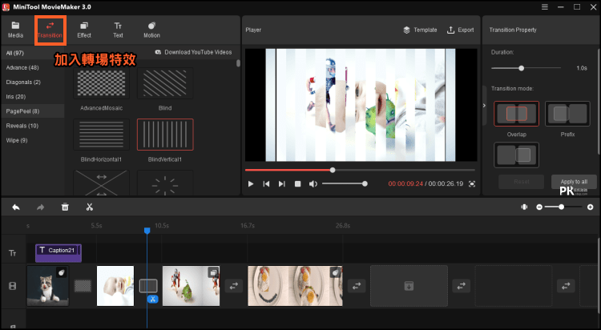Click Download YouTube Videos link
601x330 pixels.
(x=194, y=52)
